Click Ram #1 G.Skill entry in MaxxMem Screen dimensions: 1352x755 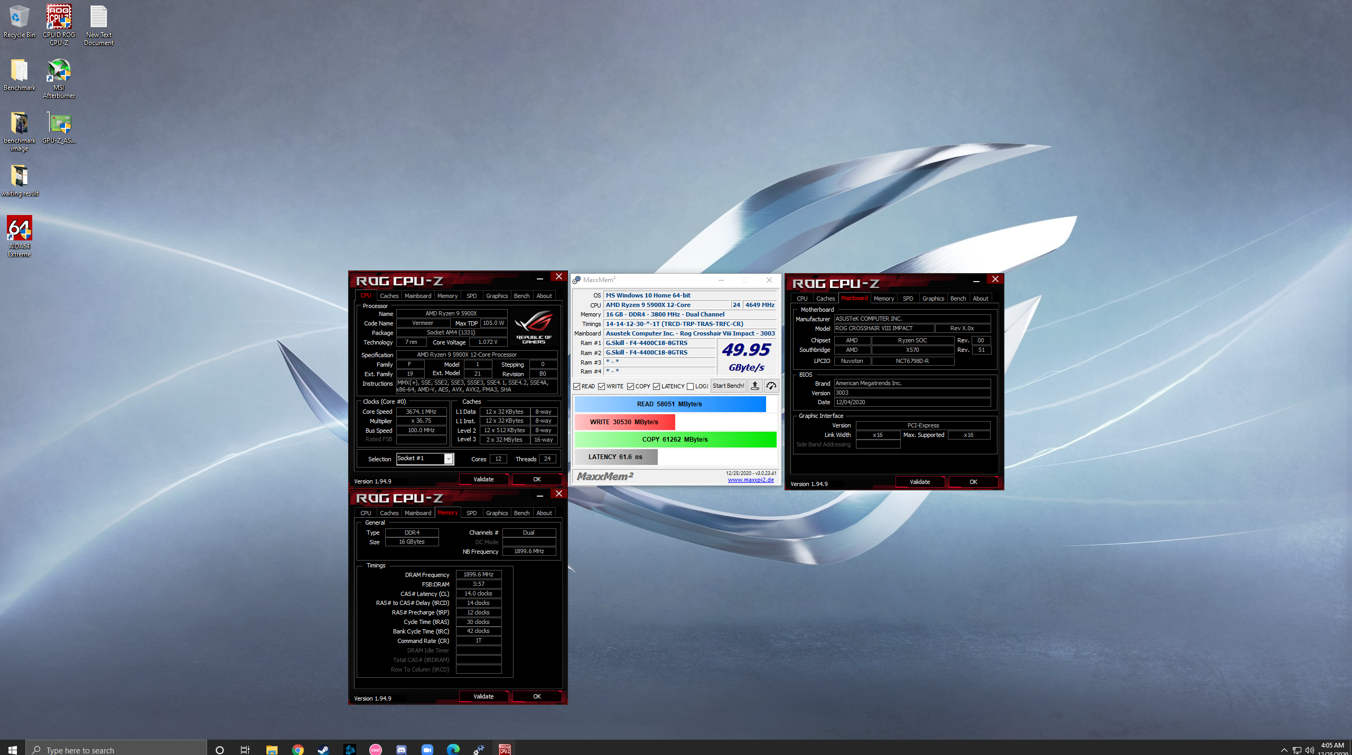[x=660, y=343]
